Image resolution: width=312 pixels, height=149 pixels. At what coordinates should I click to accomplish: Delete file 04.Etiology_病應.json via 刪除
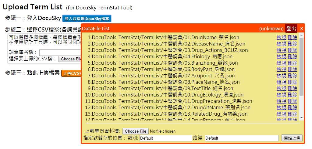(x=292, y=57)
